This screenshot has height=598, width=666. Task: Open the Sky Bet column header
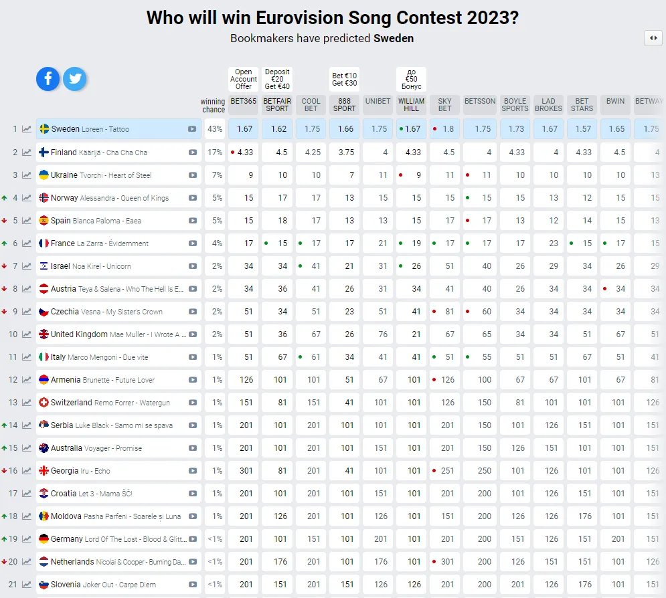[444, 105]
